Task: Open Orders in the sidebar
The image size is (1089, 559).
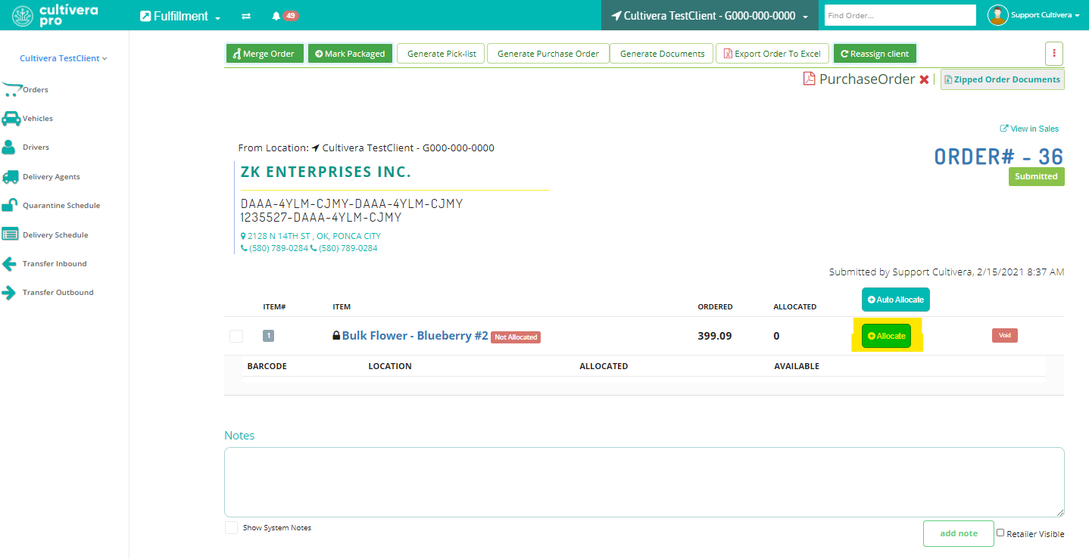Action: [x=36, y=89]
